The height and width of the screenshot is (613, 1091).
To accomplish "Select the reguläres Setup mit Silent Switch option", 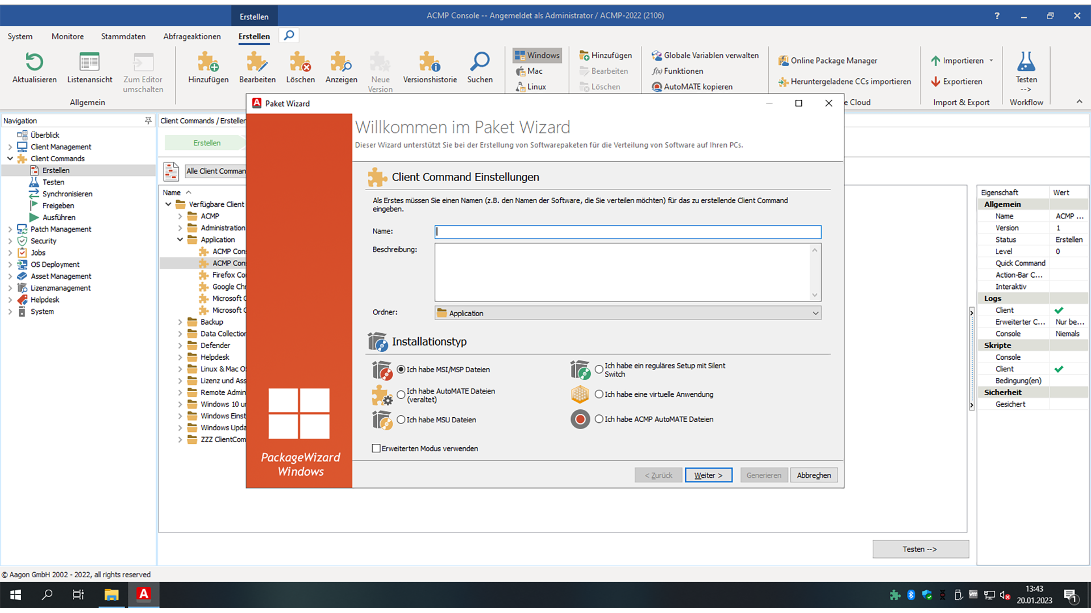I will pos(599,370).
